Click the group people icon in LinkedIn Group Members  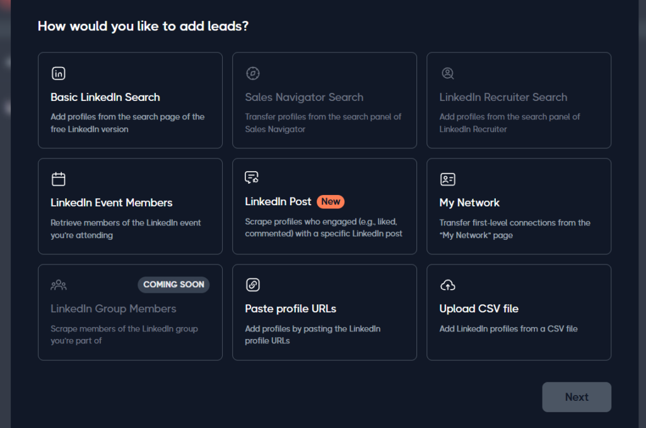(59, 285)
